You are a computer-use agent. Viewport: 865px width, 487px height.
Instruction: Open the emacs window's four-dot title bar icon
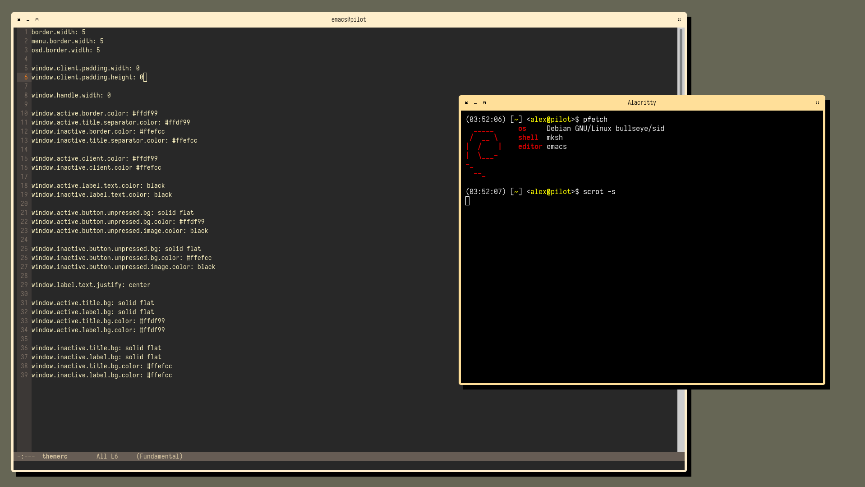(x=679, y=20)
